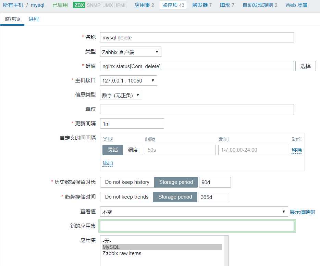This screenshot has height=266, width=320.
Task: Open the 主机接口 dropdown 127.0.0.1 : 10050
Action: point(128,80)
